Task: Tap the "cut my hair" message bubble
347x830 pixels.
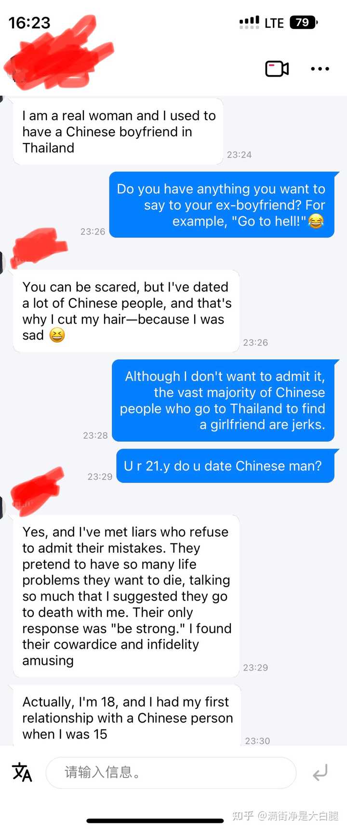Action: click(x=126, y=311)
